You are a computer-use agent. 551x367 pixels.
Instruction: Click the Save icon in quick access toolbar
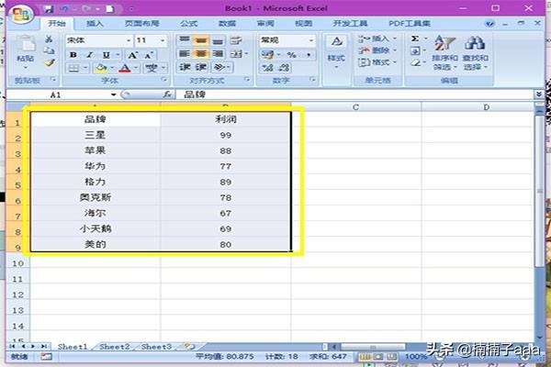tap(49, 9)
